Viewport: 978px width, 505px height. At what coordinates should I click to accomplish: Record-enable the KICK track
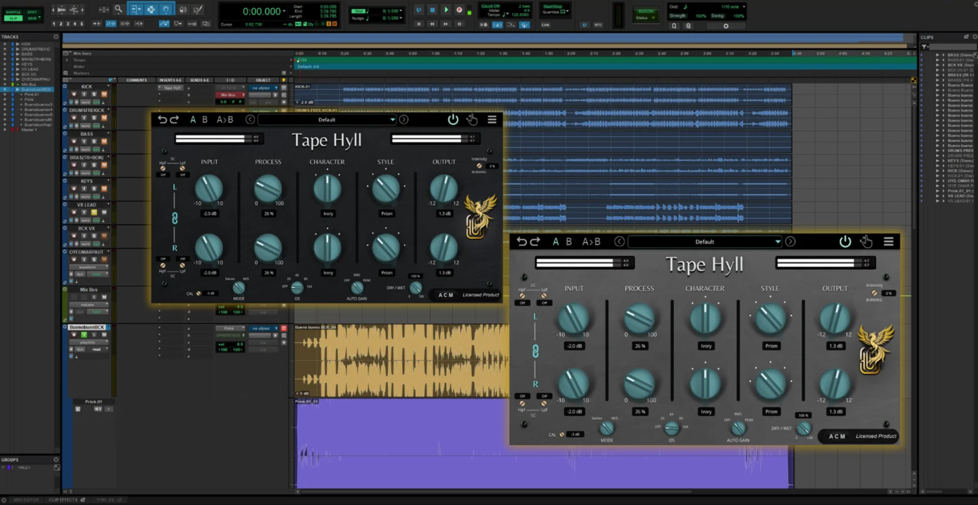coord(74,95)
